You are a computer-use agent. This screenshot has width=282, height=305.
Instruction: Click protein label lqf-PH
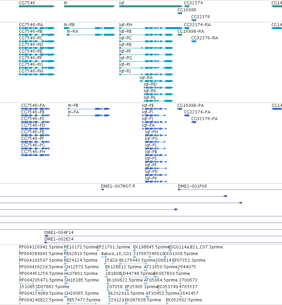151,132
